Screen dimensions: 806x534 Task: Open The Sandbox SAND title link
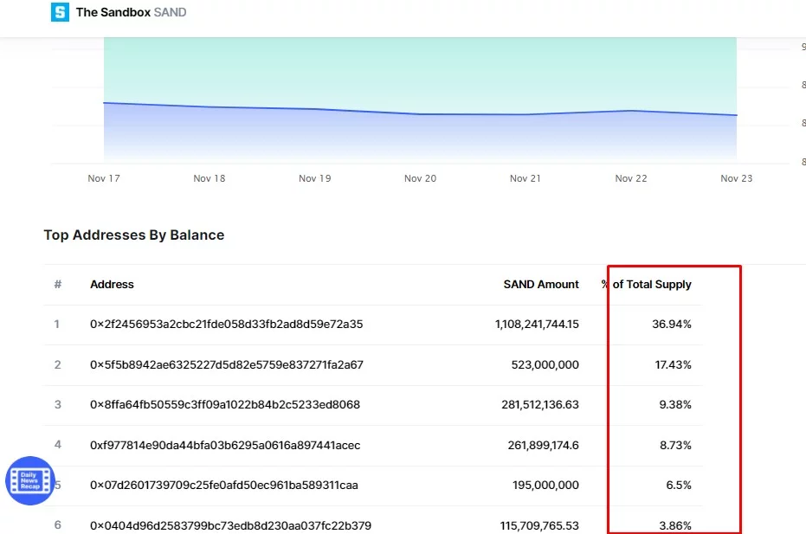pyautogui.click(x=131, y=12)
